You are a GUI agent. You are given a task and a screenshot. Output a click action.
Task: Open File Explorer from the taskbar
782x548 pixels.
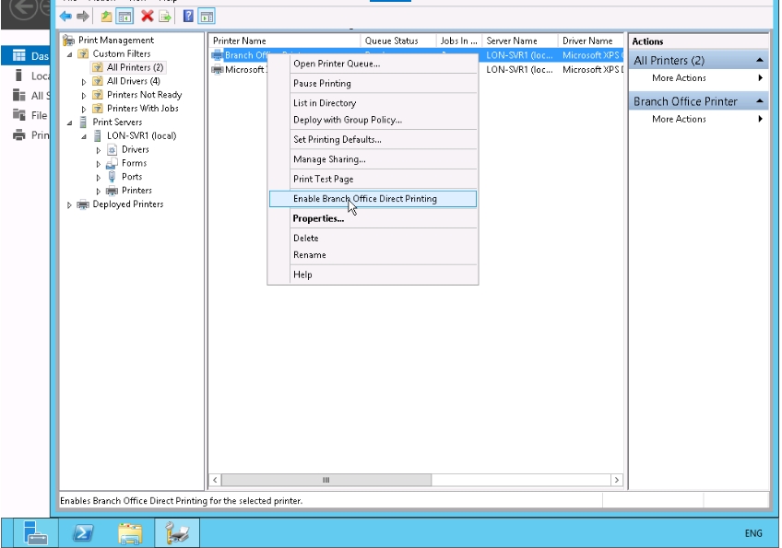[x=131, y=532]
